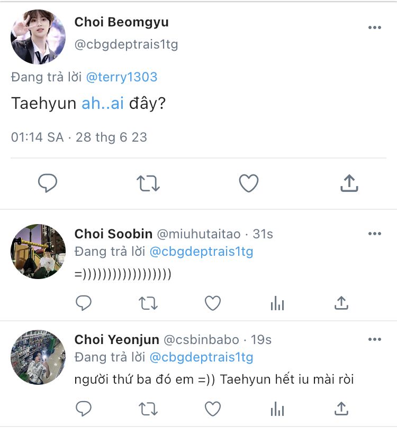Image resolution: width=397 pixels, height=436 pixels.
Task: Like Choi Yeonjun's reply
Action: [213, 409]
